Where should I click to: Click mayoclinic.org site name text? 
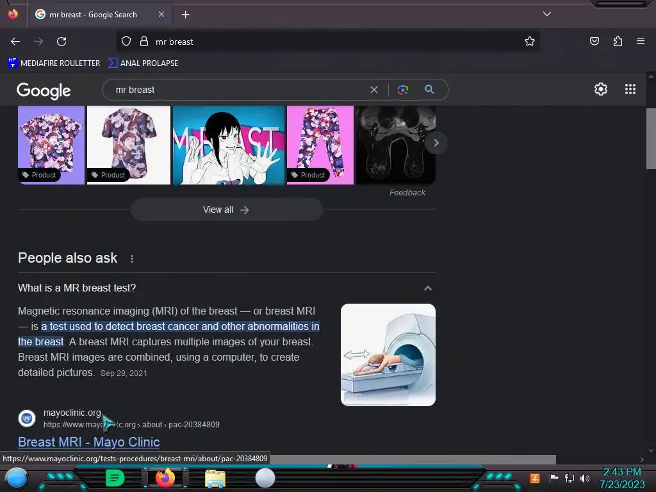point(72,413)
